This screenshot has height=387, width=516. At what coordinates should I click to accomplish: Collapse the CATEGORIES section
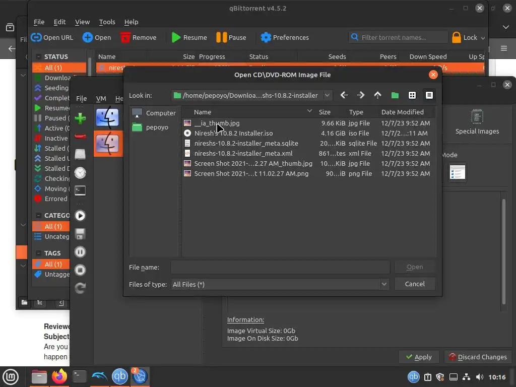coord(38,215)
